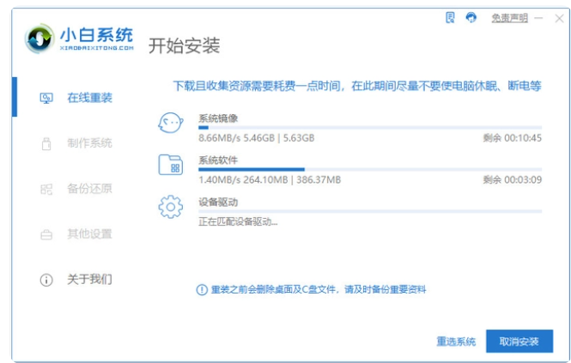Click the 设备驱动 gear icon
Screen dimensions: 571x363
pos(170,207)
